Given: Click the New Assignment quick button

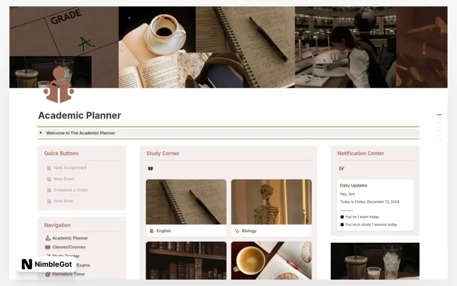Looking at the screenshot, I should point(67,168).
